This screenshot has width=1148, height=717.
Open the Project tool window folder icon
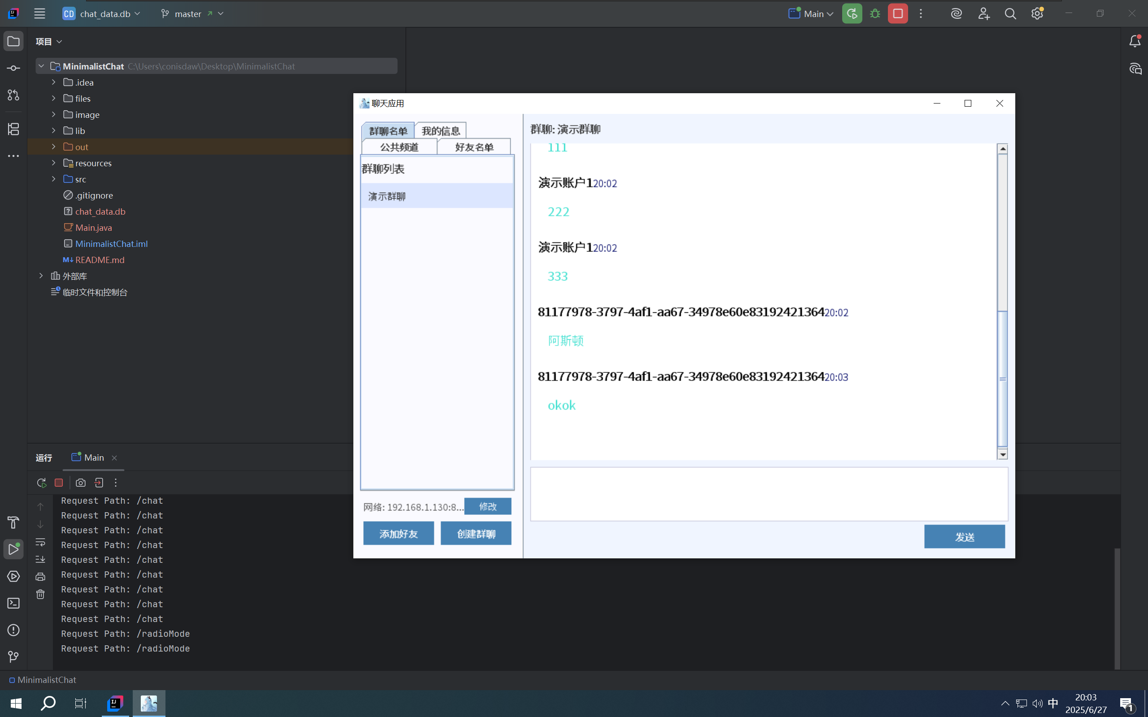(x=13, y=42)
